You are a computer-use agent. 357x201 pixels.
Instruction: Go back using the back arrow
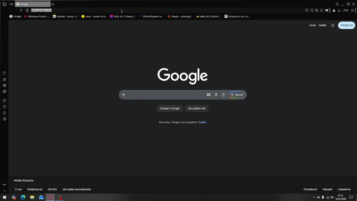click(11, 10)
